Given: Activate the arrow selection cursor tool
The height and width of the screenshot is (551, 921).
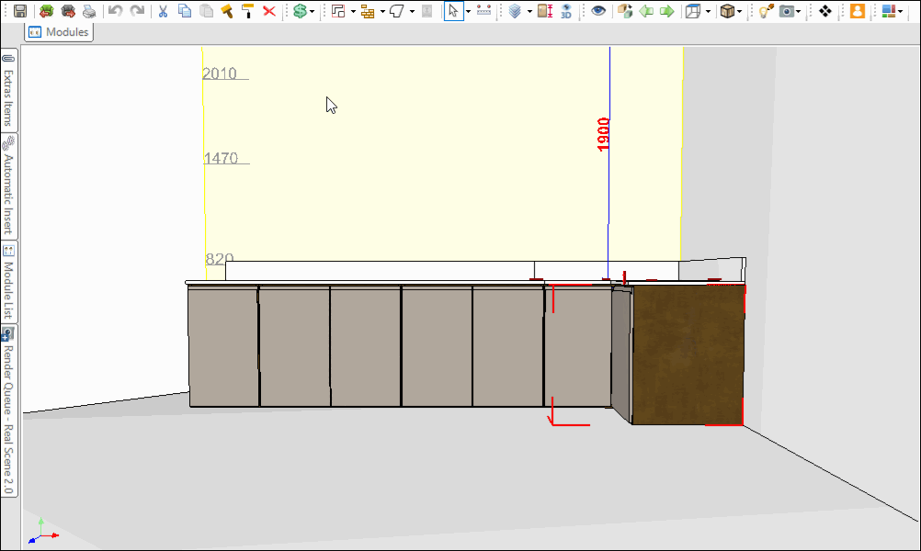Looking at the screenshot, I should pyautogui.click(x=453, y=11).
